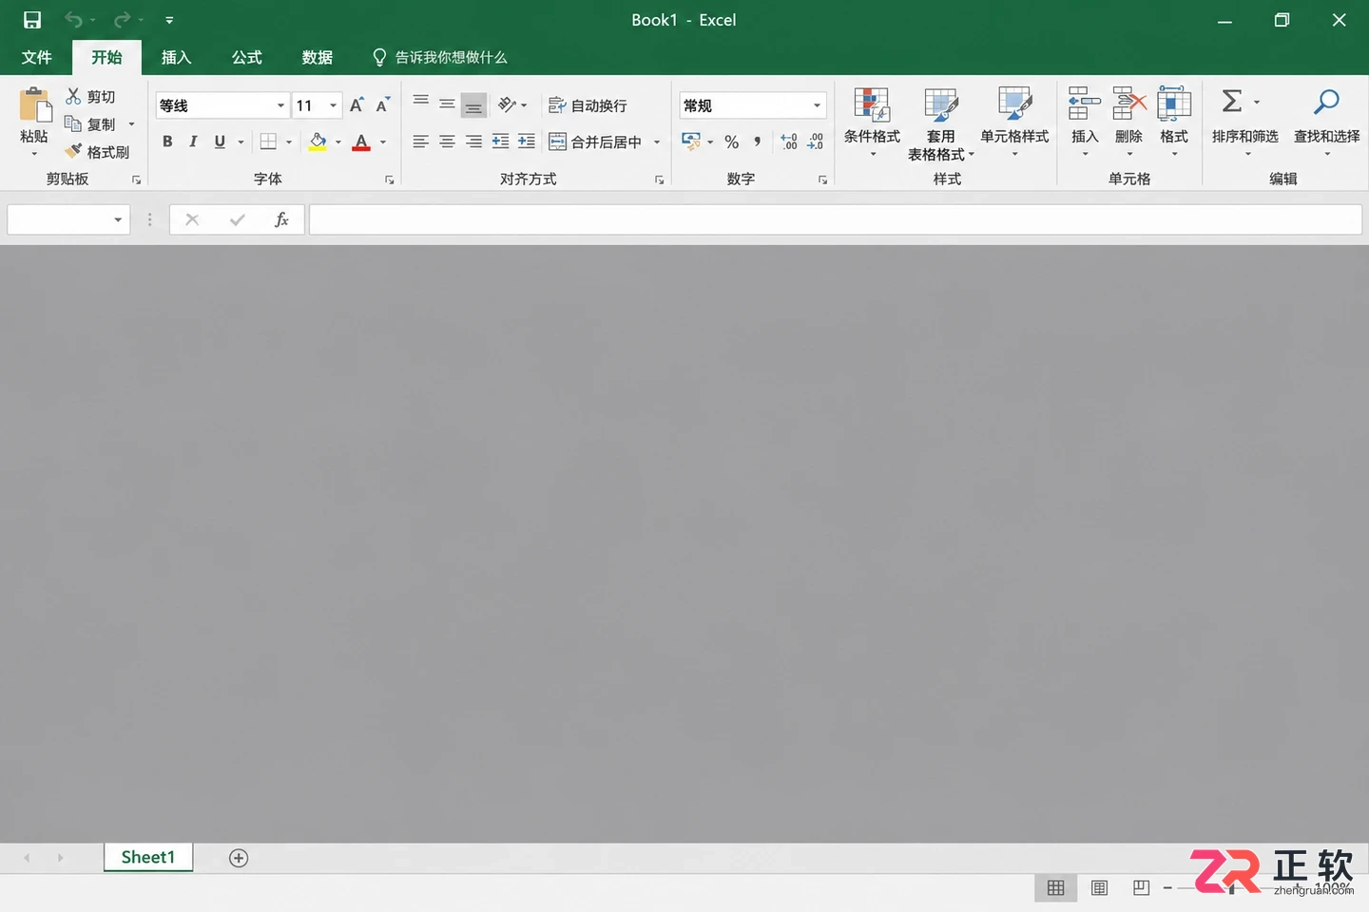
Task: Open the fill color dropdown arrow
Action: coord(338,142)
